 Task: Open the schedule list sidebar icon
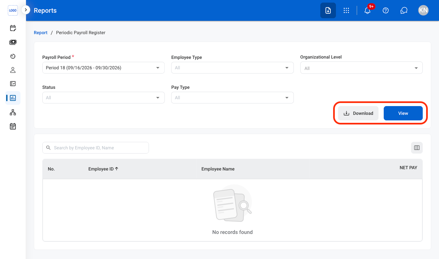click(13, 126)
